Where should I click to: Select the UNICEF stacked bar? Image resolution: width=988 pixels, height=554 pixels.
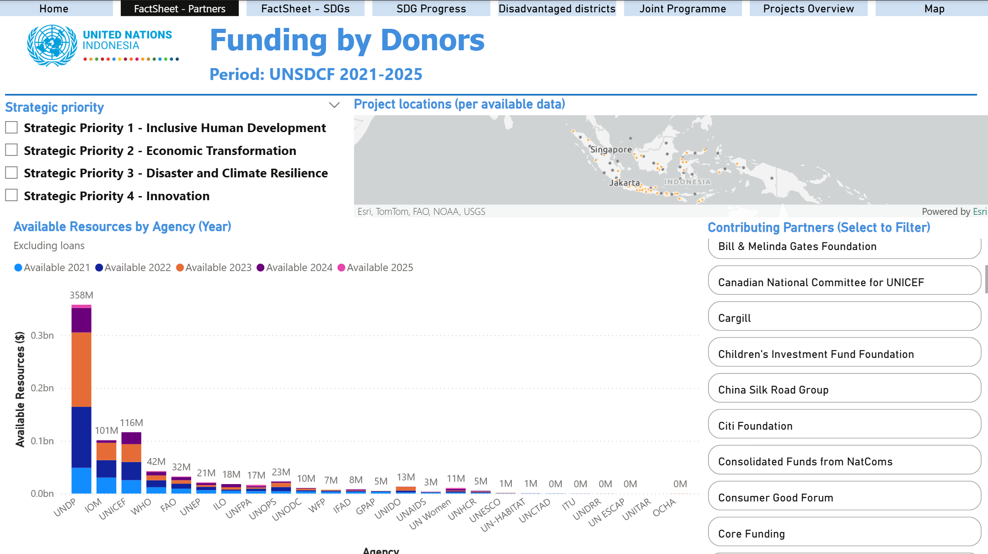coord(131,463)
